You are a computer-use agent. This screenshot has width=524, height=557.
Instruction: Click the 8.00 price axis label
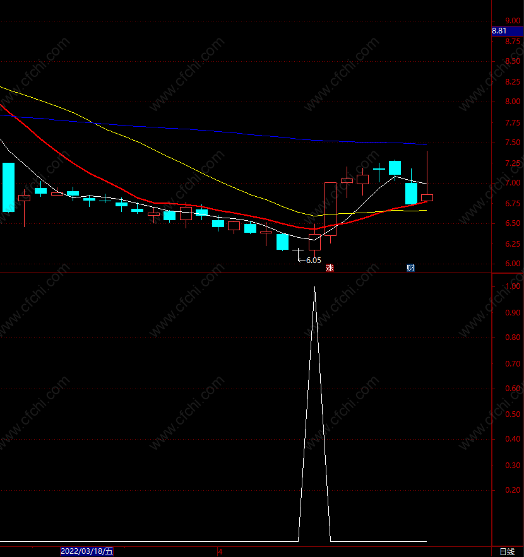point(513,102)
